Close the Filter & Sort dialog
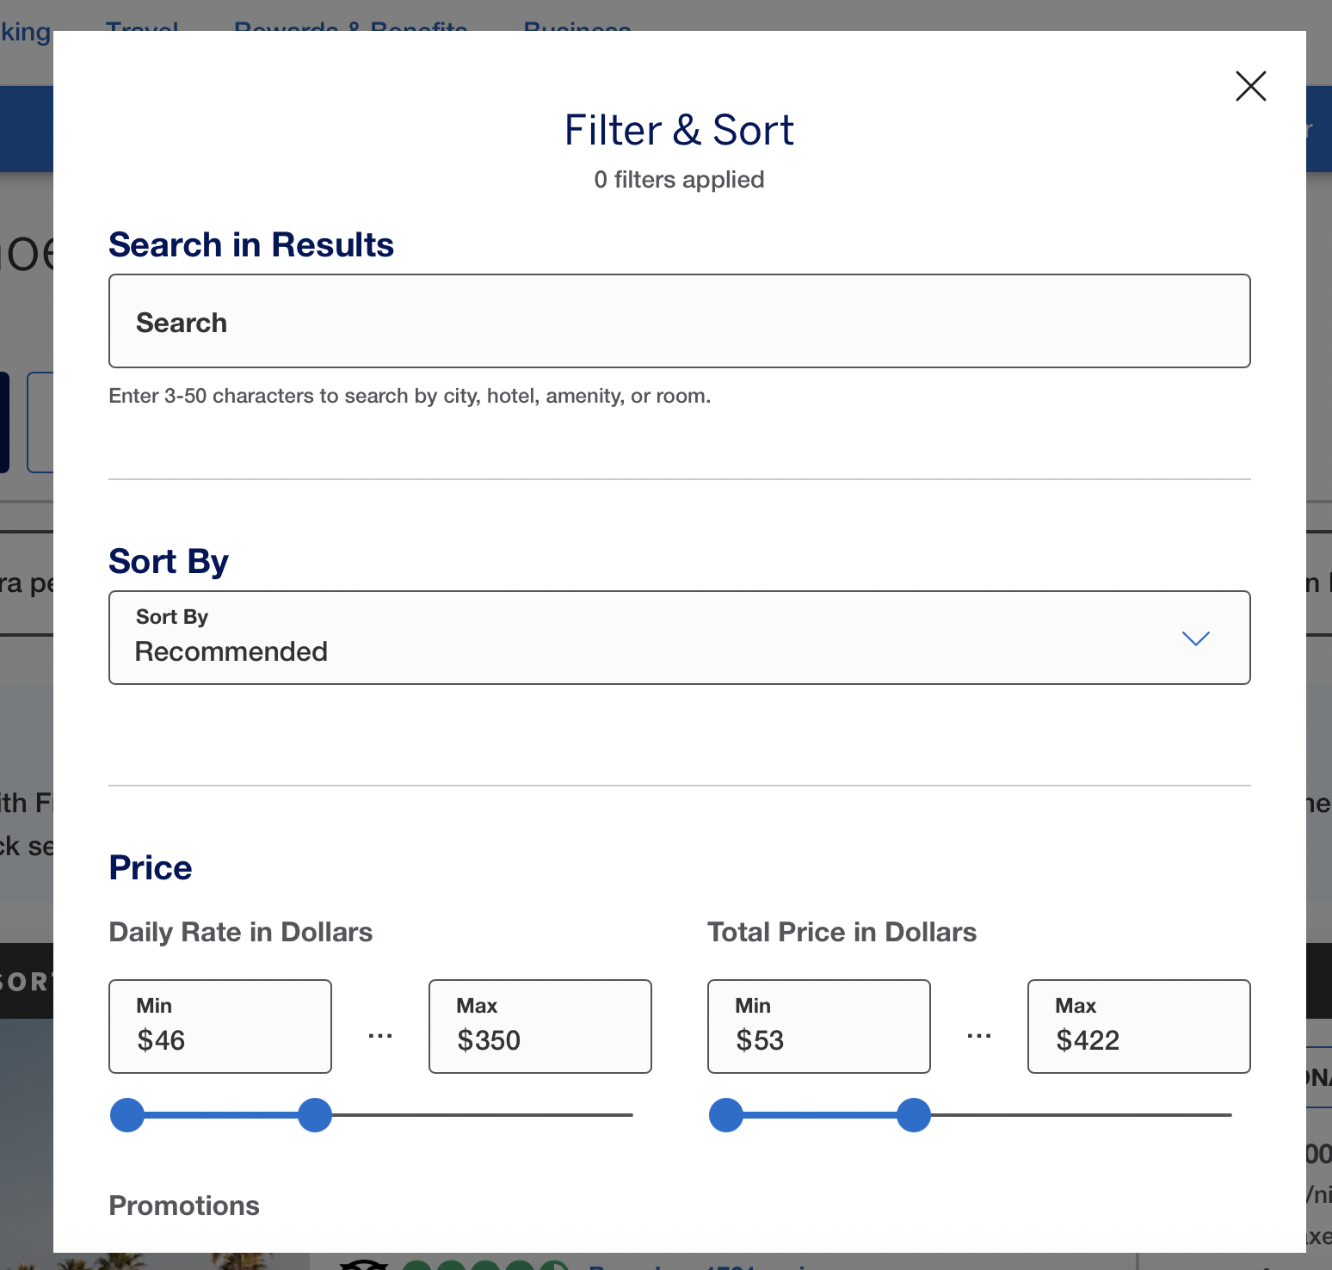The height and width of the screenshot is (1270, 1332). (1250, 86)
